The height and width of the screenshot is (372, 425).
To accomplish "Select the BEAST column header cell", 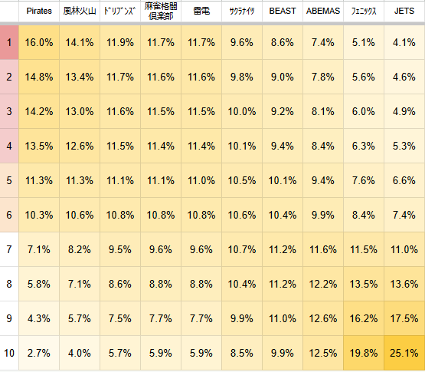I will pyautogui.click(x=283, y=12).
